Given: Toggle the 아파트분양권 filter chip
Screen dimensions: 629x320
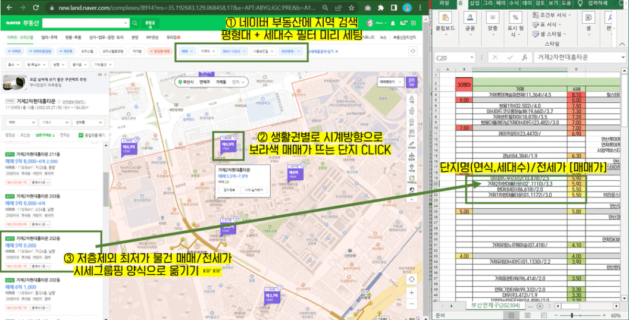Looking at the screenshot, I should [x=40, y=51].
